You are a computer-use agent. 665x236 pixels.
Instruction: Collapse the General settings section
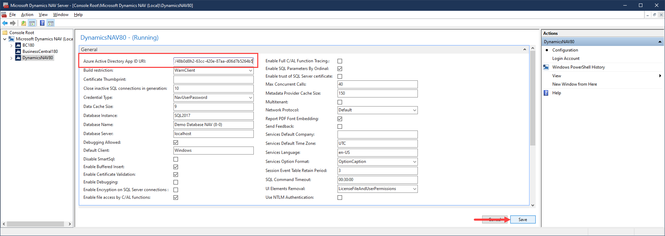525,50
